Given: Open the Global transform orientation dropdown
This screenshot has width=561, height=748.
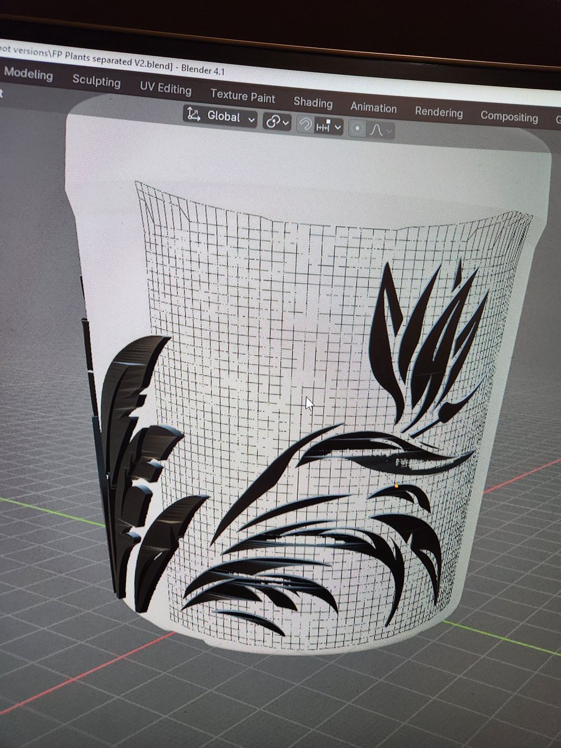Looking at the screenshot, I should coord(221,117).
